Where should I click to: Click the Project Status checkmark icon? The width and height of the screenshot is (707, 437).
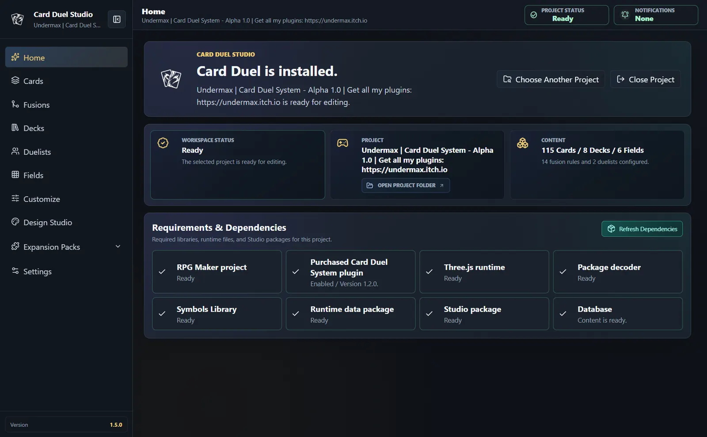534,15
